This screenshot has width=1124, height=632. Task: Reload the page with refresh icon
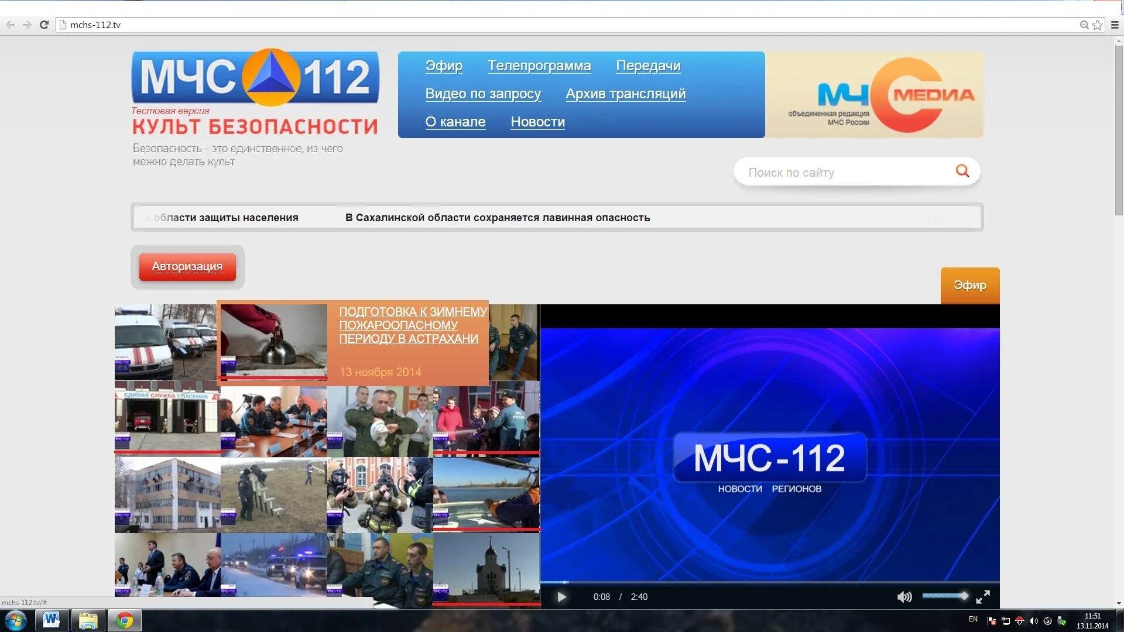pyautogui.click(x=44, y=25)
